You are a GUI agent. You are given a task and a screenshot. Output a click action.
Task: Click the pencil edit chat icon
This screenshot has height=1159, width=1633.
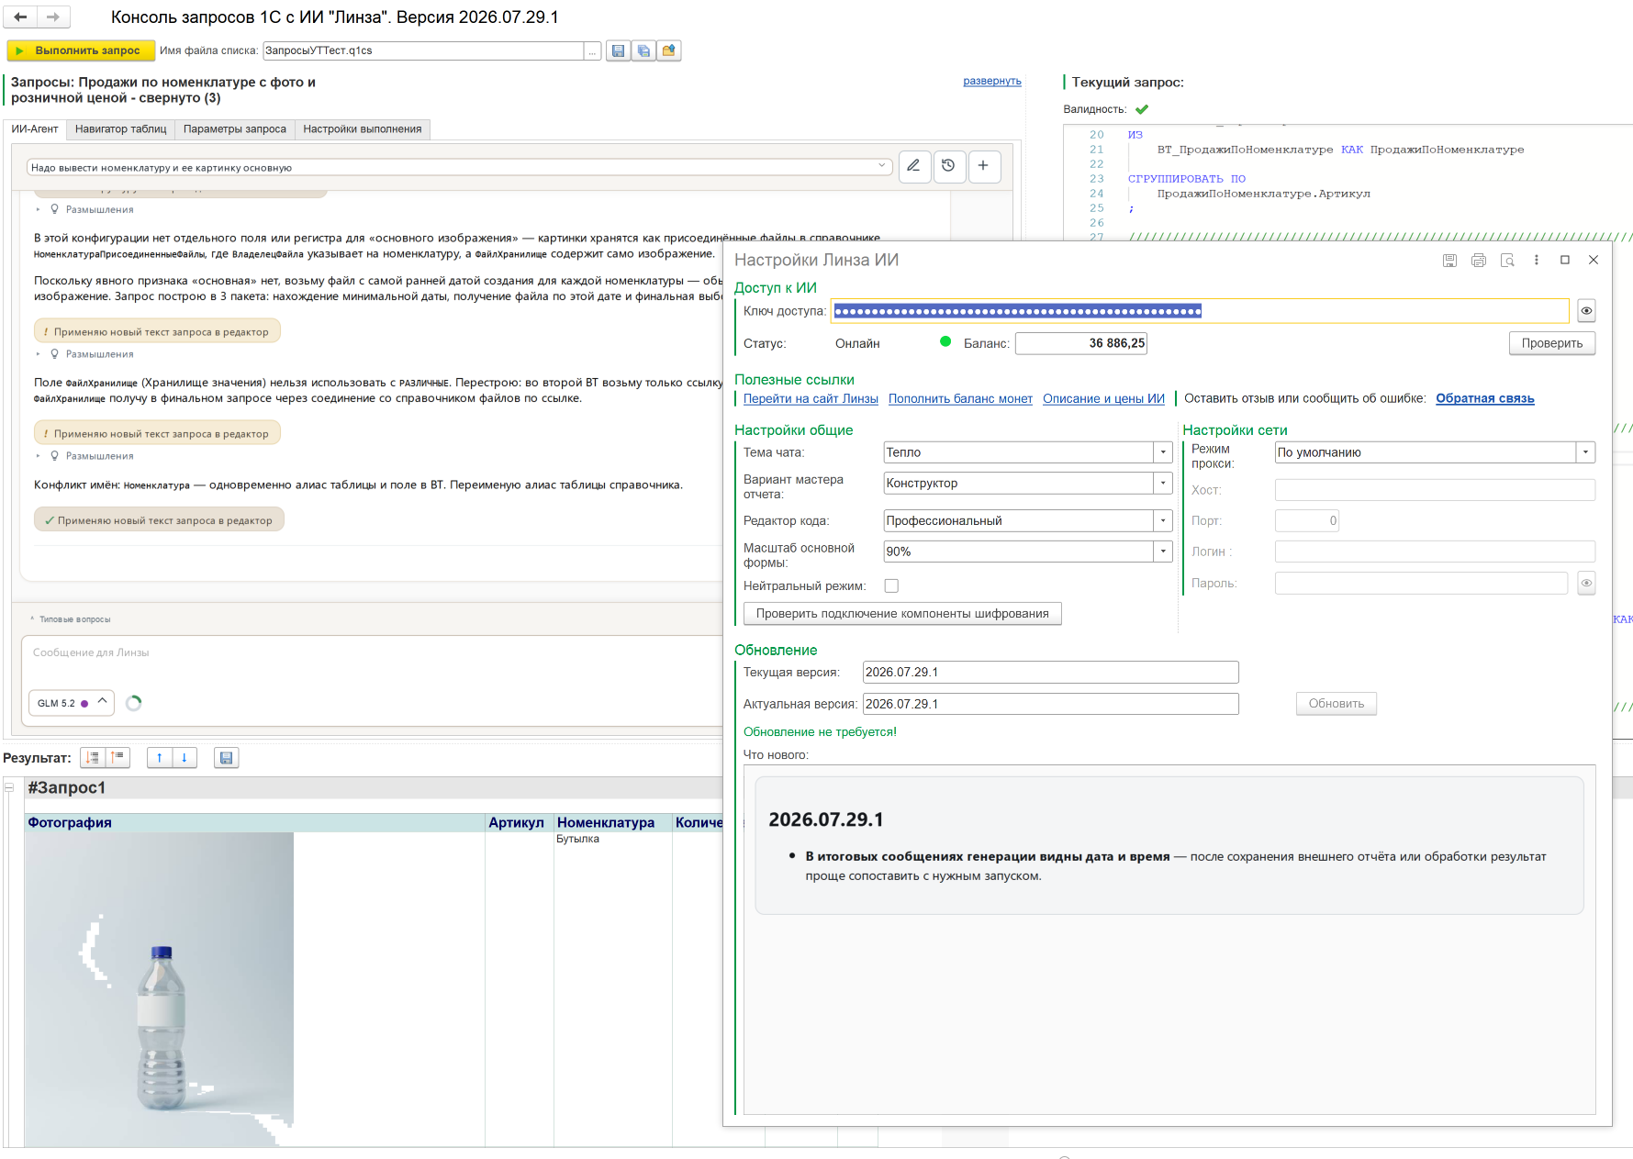pos(914,166)
